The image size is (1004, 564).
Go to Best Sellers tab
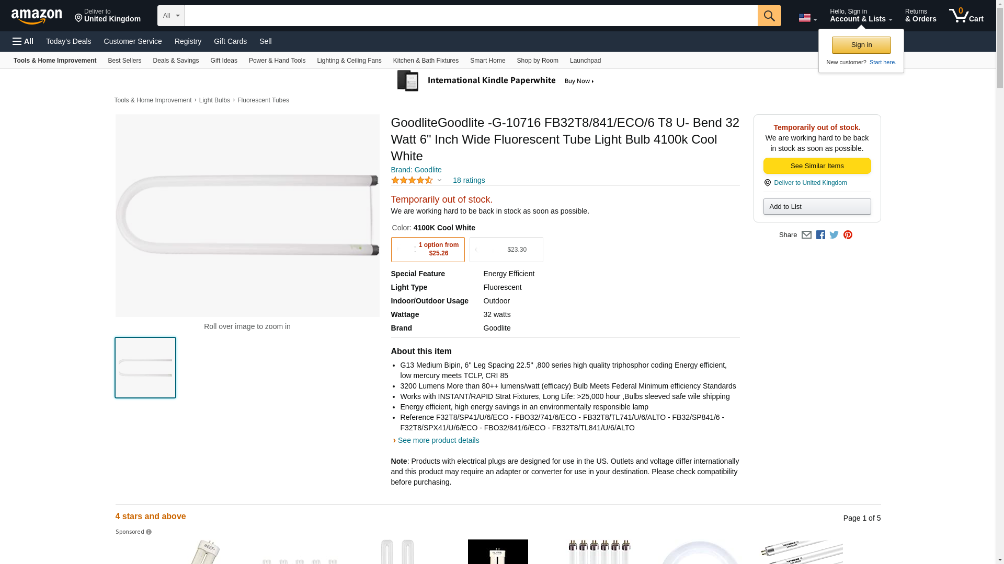pyautogui.click(x=124, y=61)
